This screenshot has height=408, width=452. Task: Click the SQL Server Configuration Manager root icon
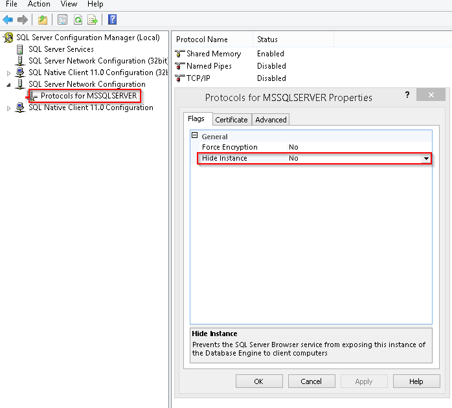coord(8,38)
